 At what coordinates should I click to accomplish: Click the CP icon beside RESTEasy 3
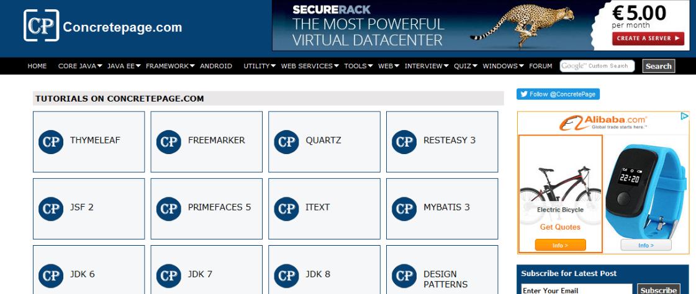404,142
